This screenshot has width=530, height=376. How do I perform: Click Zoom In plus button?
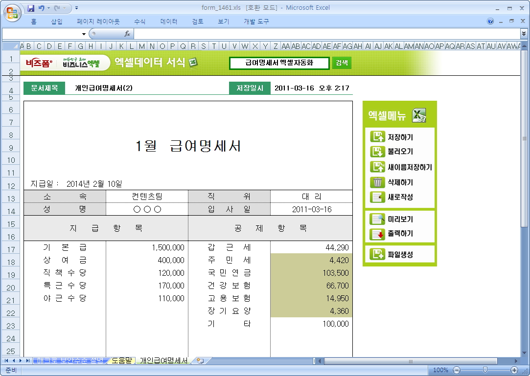[x=514, y=370]
